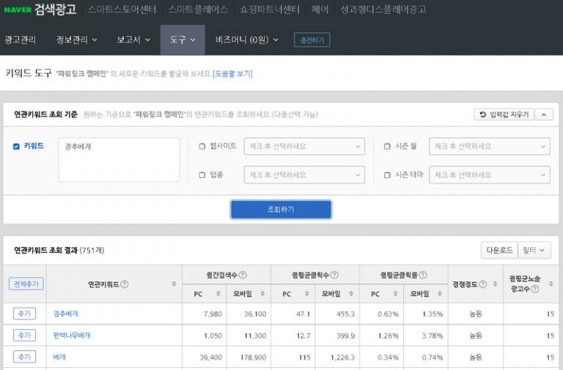Click 추가 button for 편백나무베개 row
This screenshot has height=370, width=563.
click(23, 336)
